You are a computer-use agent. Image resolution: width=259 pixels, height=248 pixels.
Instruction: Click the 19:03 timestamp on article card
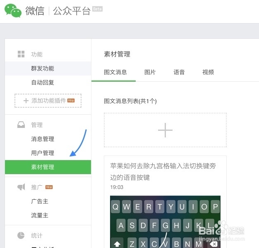(117, 187)
